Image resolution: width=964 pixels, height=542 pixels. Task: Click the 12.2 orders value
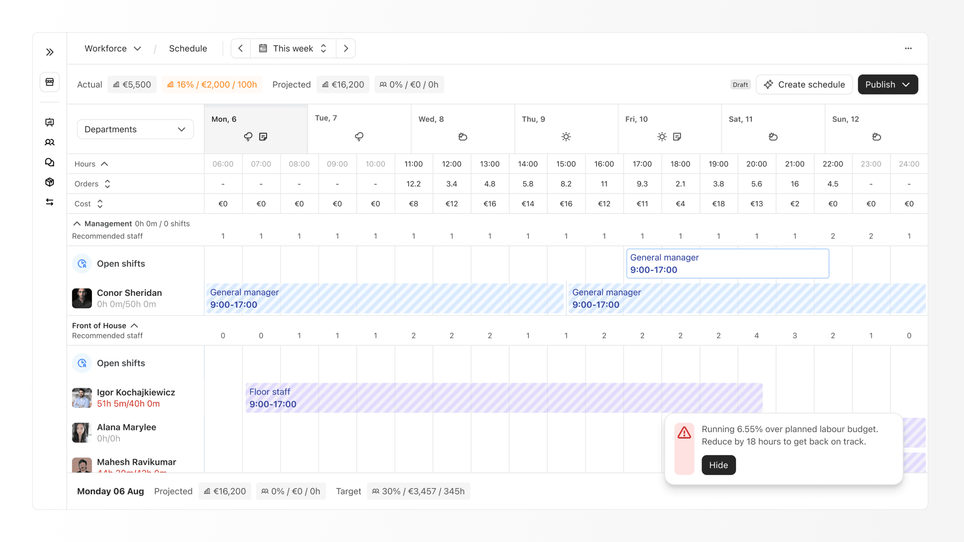[x=413, y=184]
